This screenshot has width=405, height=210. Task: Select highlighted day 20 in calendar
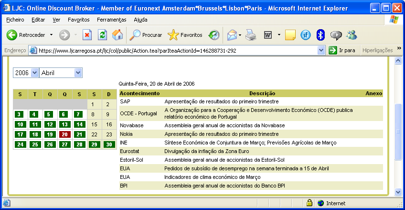(x=65, y=134)
